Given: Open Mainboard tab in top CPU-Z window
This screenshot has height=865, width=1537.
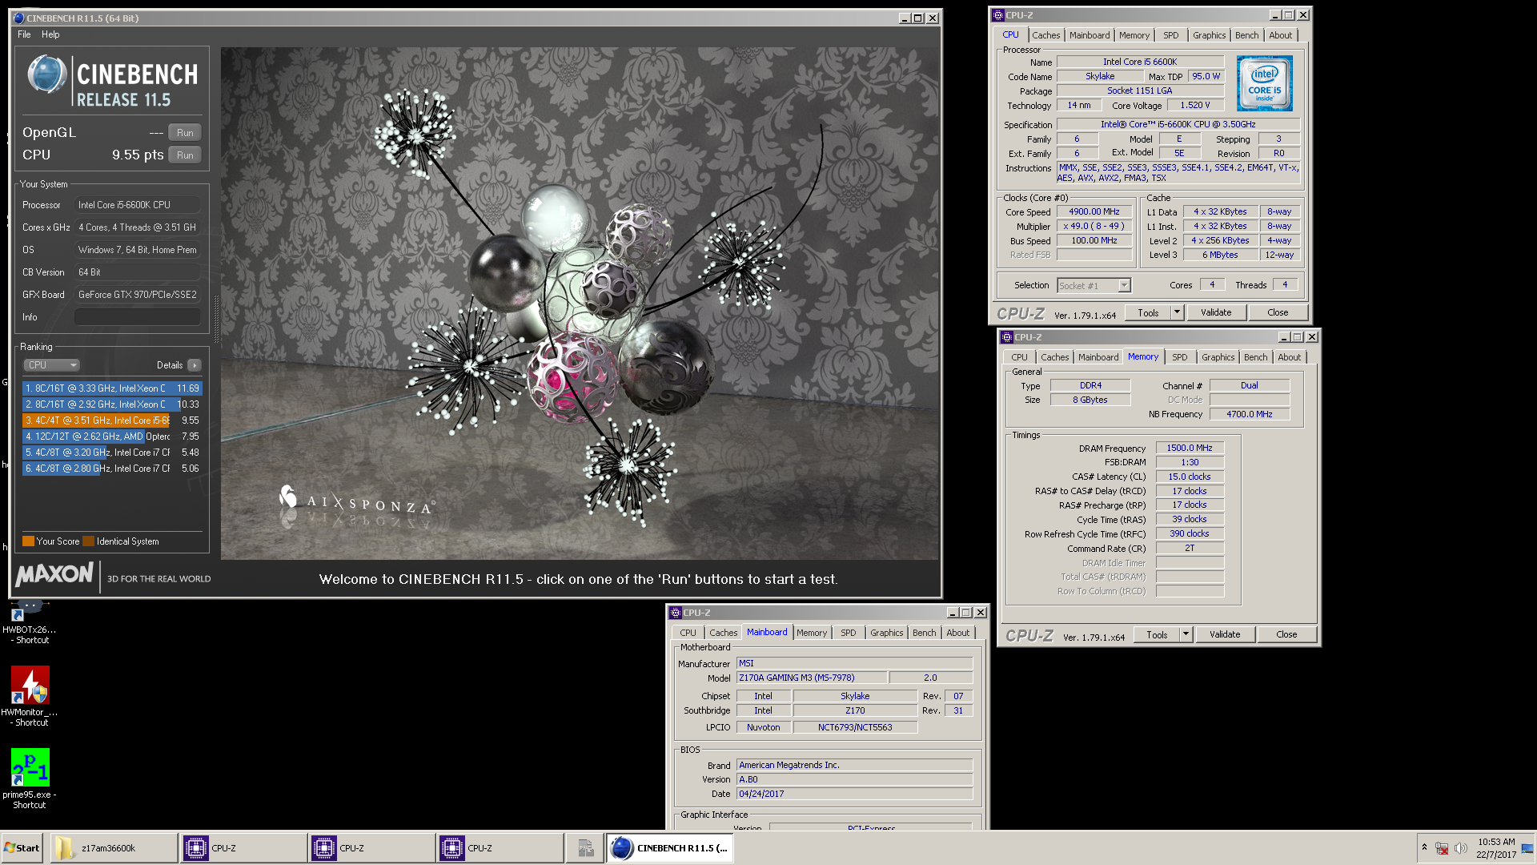Looking at the screenshot, I should click(1090, 35).
